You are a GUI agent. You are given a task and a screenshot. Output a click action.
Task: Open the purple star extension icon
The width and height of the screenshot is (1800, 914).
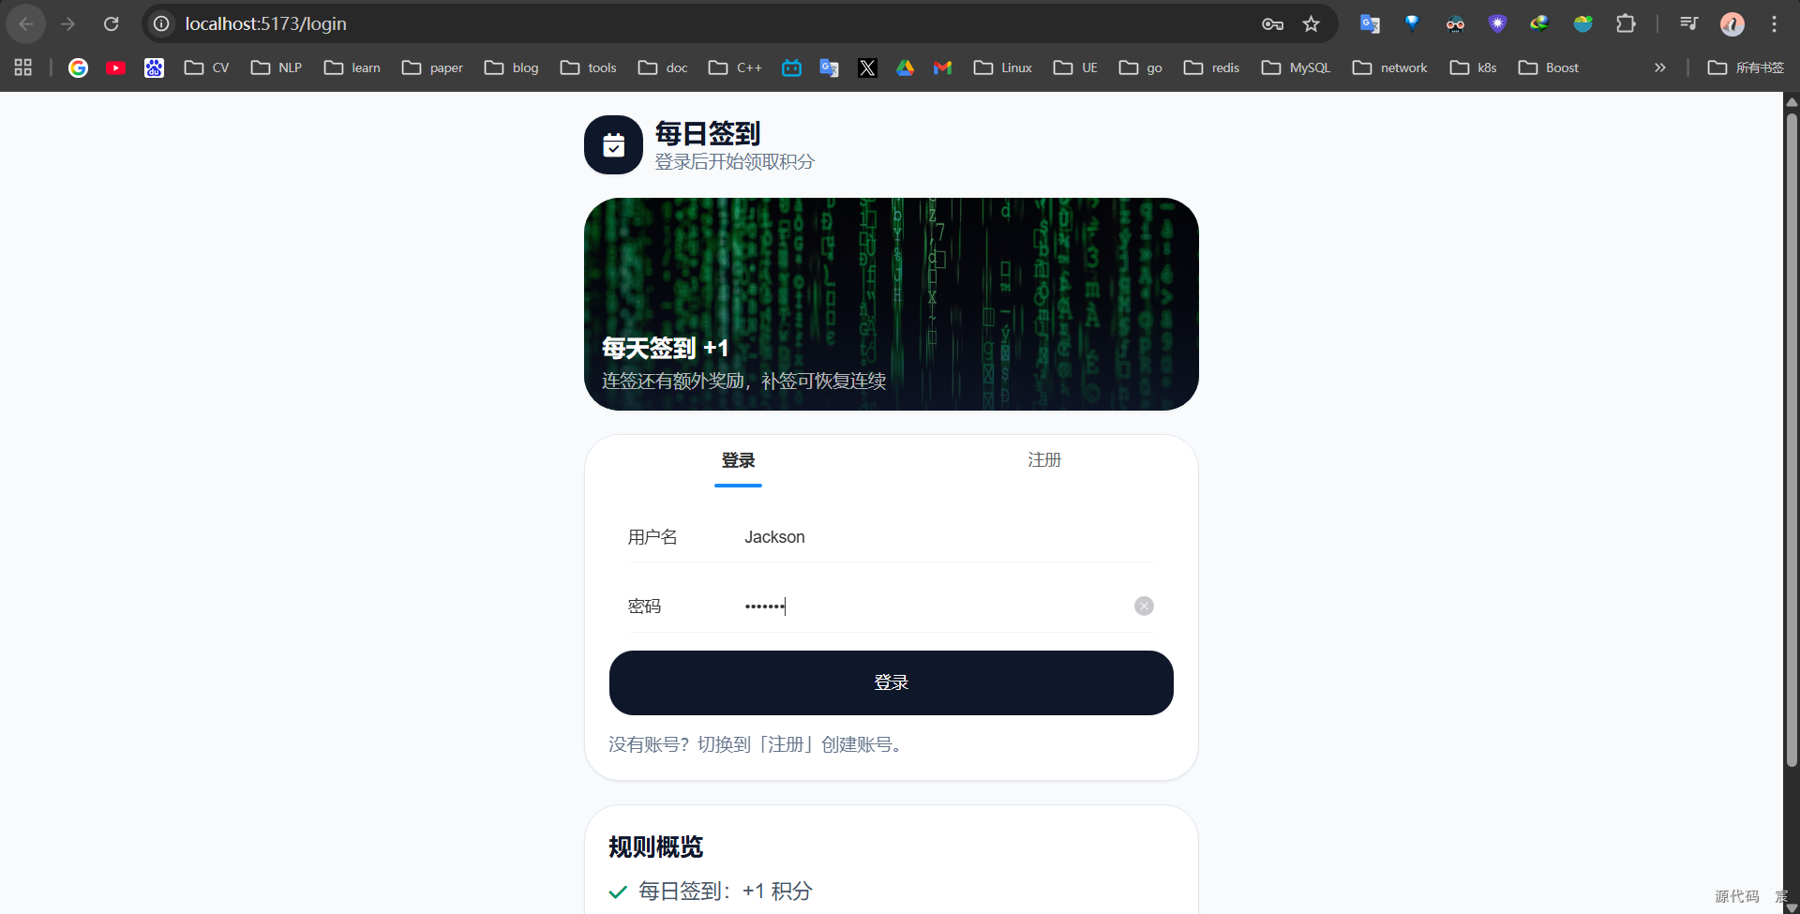1497,23
